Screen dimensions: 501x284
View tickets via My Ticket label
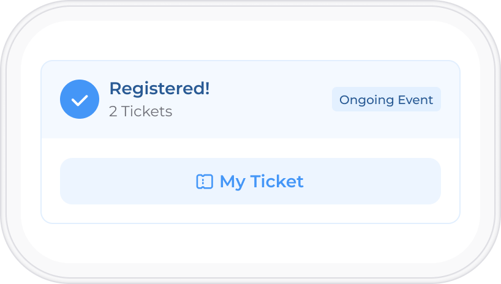pyautogui.click(x=262, y=182)
